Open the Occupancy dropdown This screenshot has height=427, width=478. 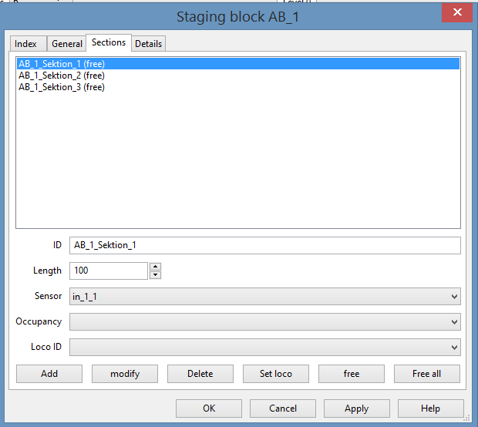tap(264, 321)
